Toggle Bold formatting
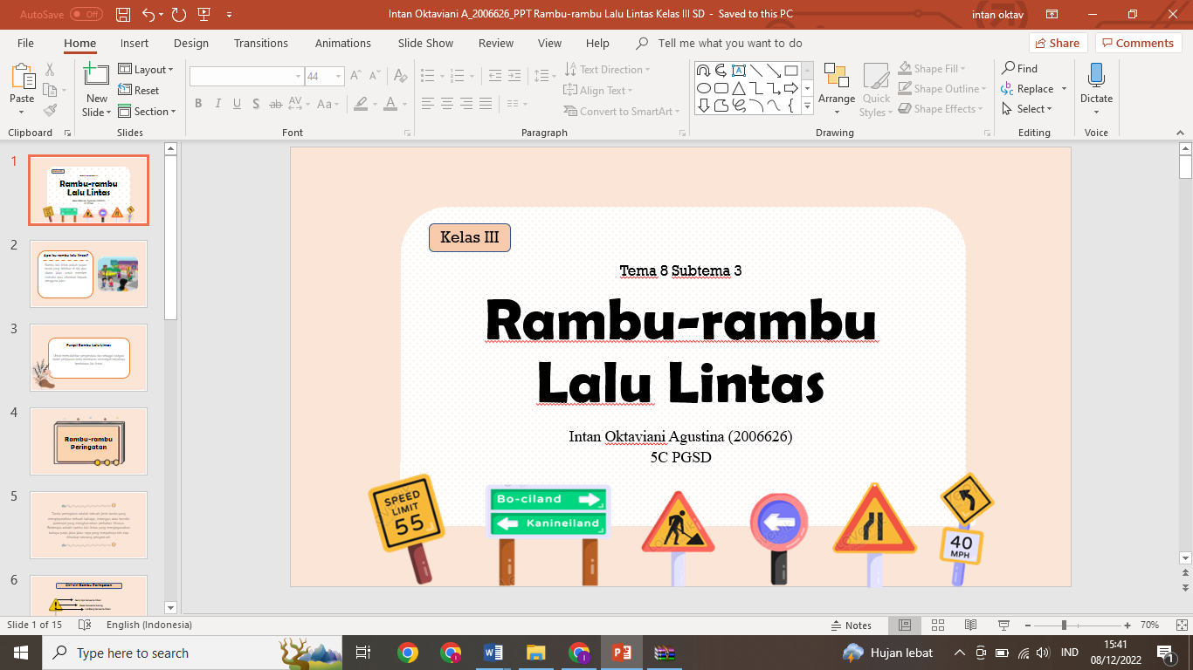The height and width of the screenshot is (670, 1193). (x=198, y=104)
